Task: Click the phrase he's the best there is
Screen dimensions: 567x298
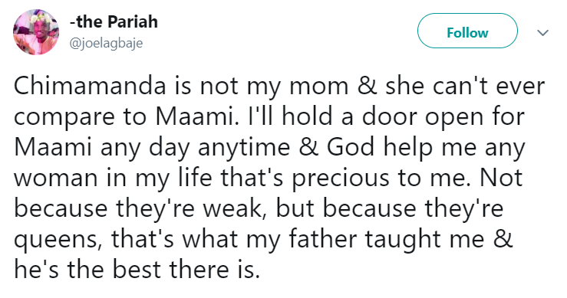Action: [x=137, y=270]
